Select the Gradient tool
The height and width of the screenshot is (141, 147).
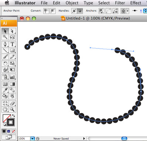pos(12,84)
